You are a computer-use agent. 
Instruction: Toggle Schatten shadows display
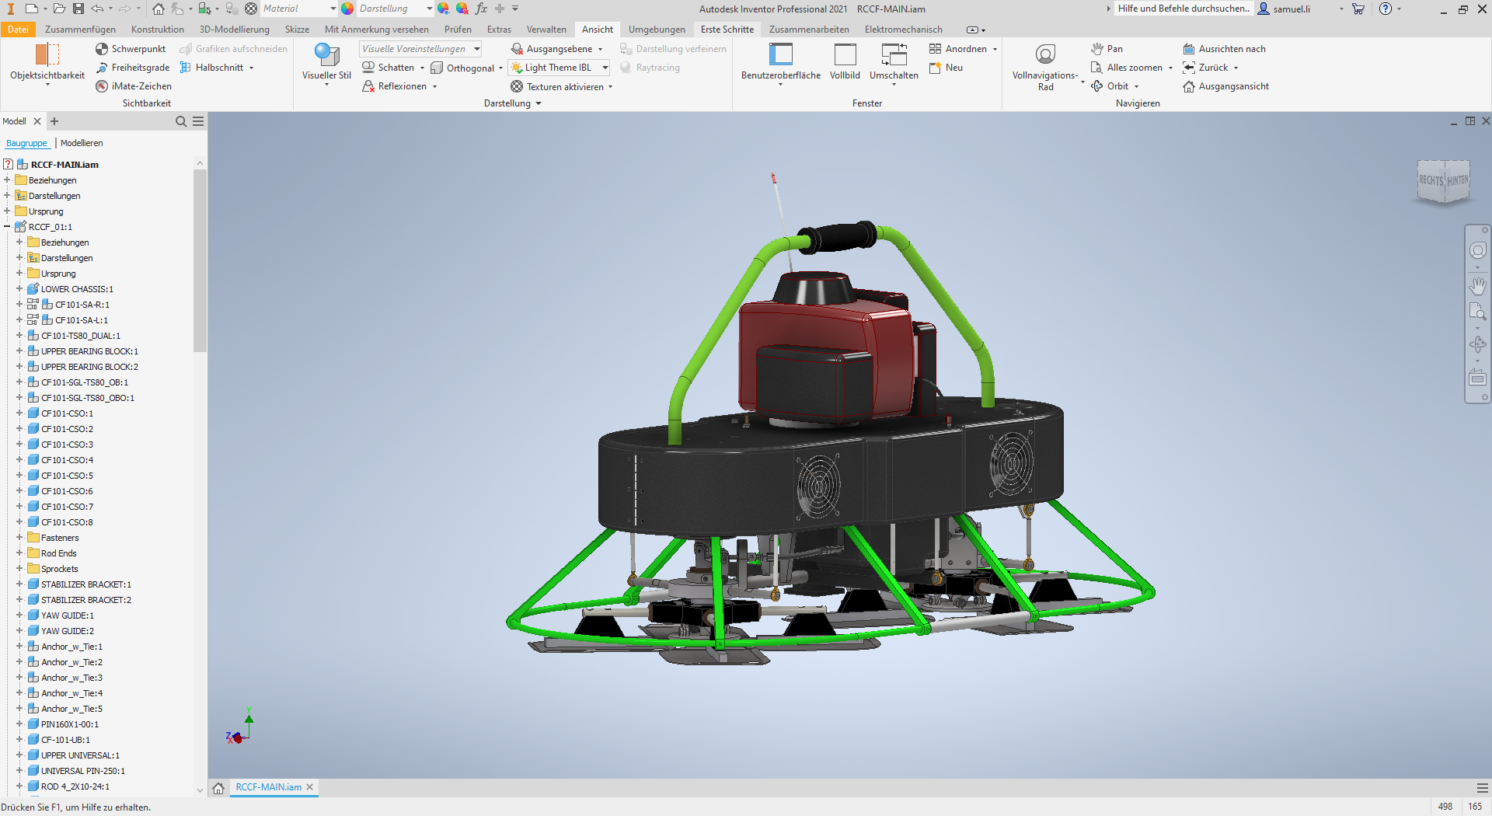[x=369, y=68]
